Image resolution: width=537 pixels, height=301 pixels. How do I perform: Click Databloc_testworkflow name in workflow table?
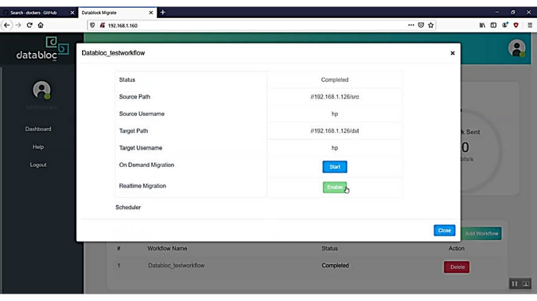pyautogui.click(x=176, y=265)
